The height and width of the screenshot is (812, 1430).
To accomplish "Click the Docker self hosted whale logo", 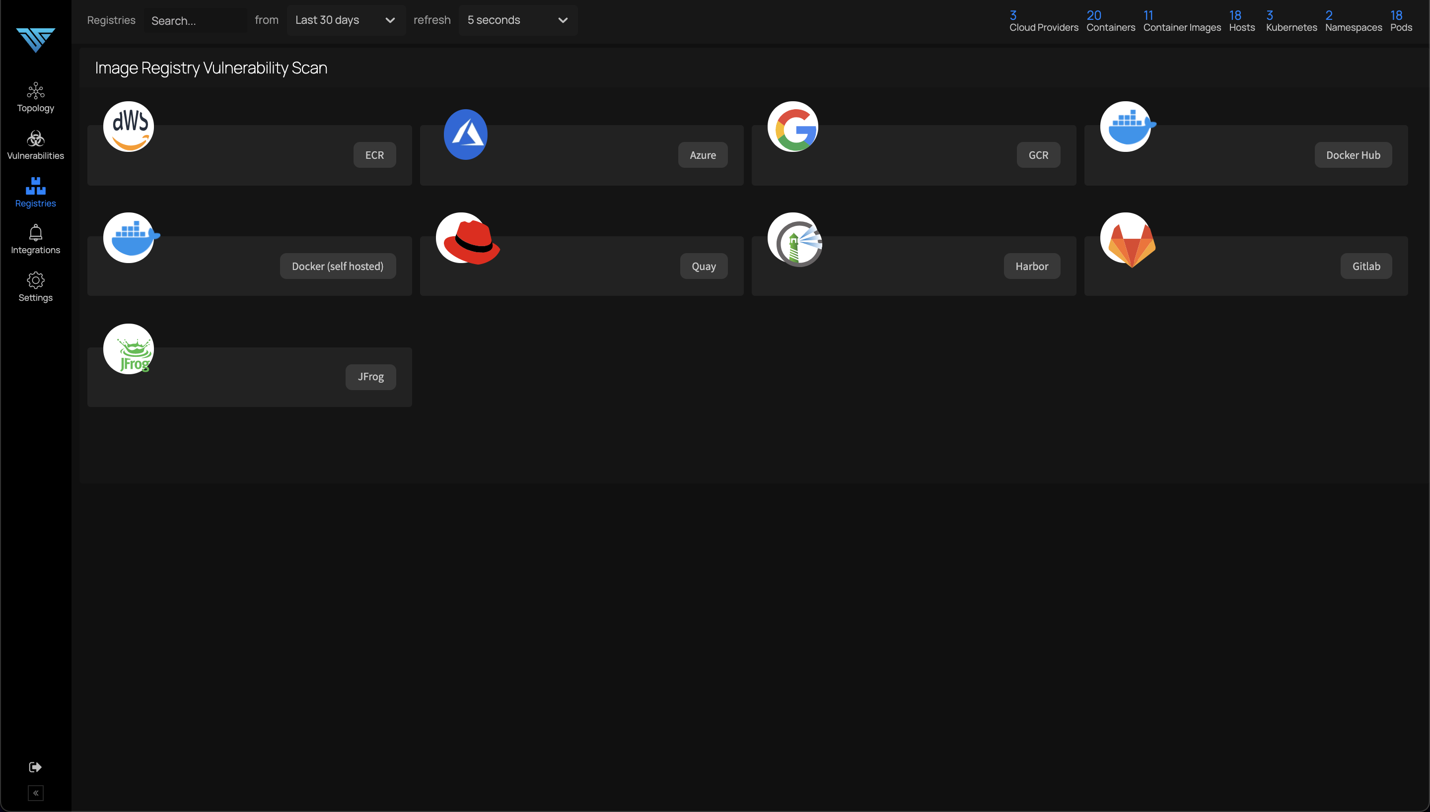I will pyautogui.click(x=131, y=238).
